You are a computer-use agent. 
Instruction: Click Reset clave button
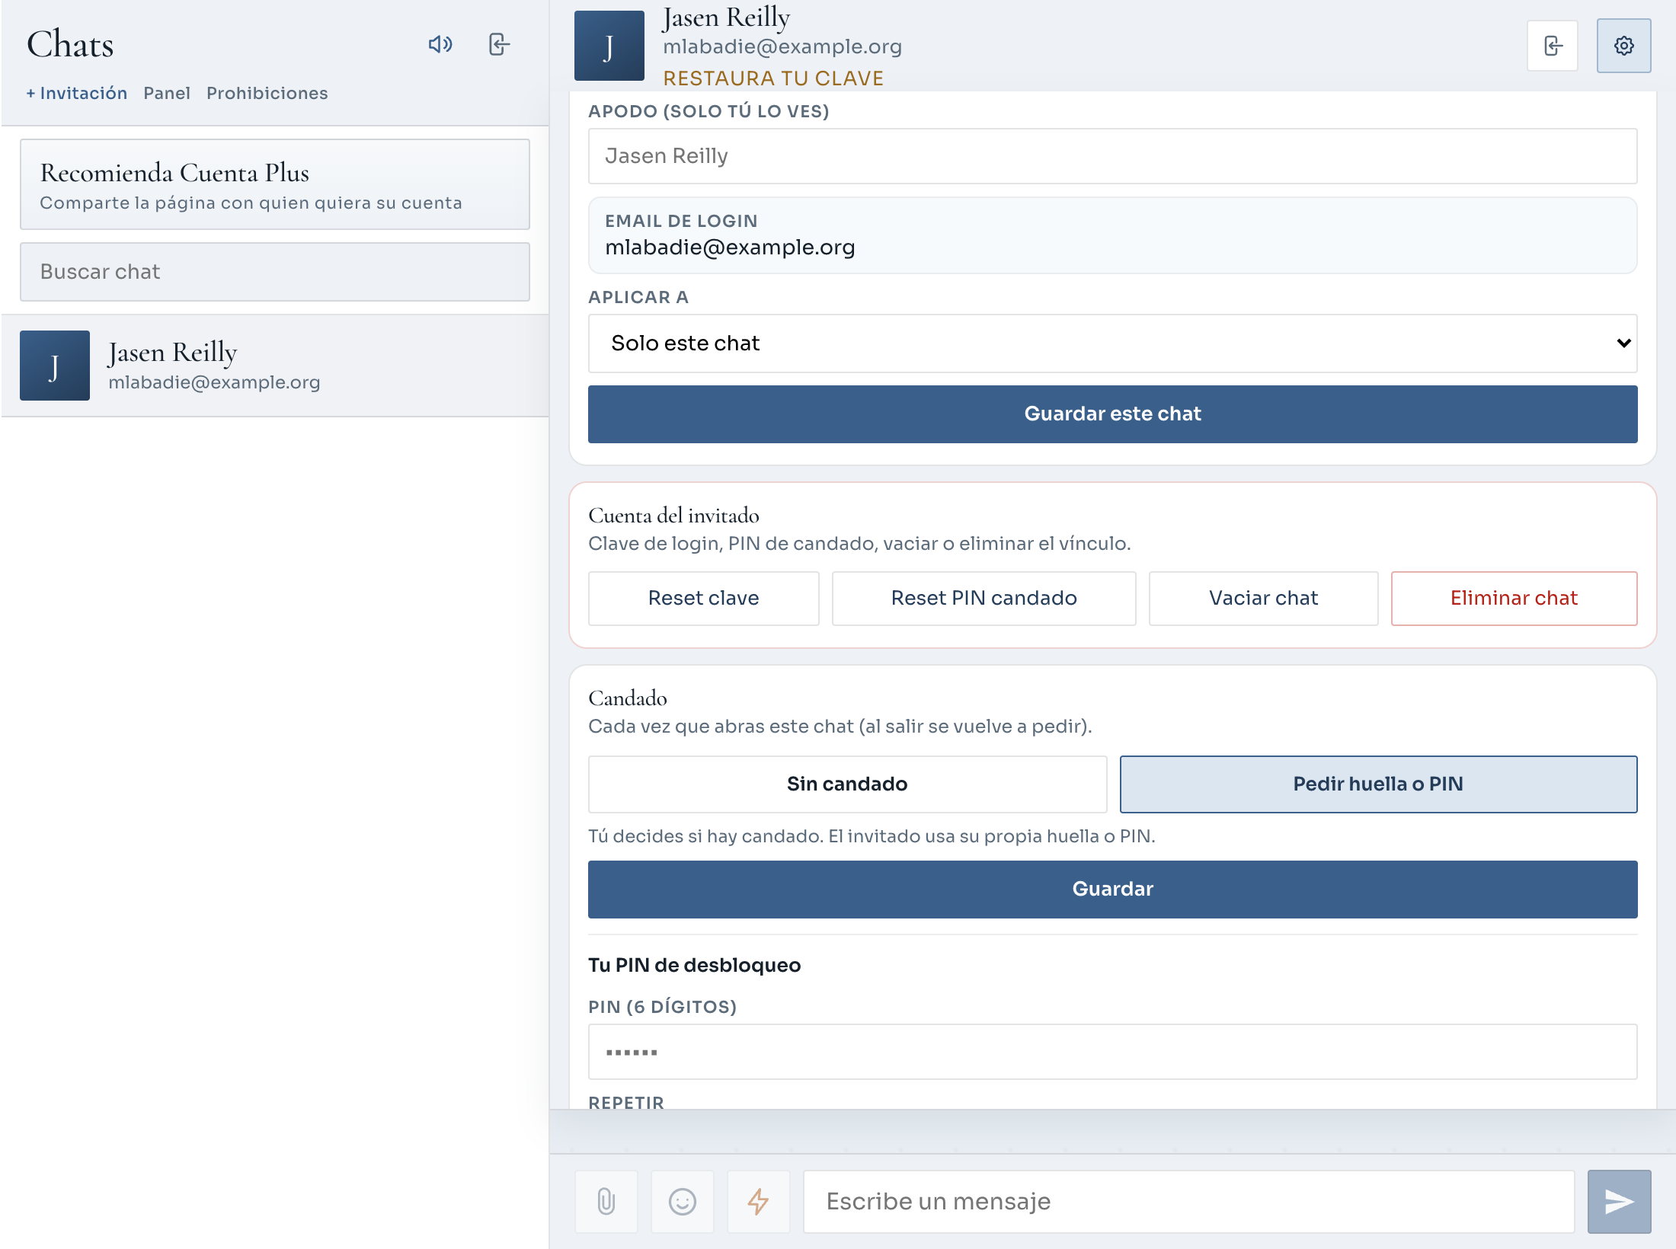coord(703,598)
